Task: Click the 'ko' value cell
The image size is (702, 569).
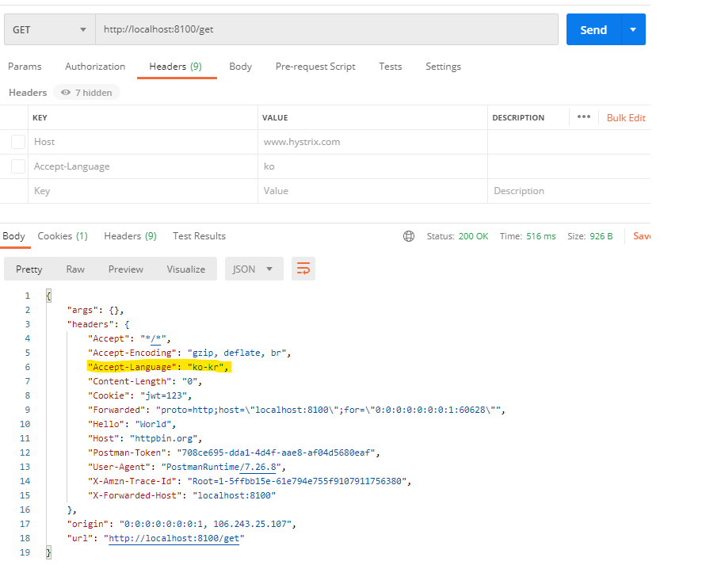Action: [372, 166]
